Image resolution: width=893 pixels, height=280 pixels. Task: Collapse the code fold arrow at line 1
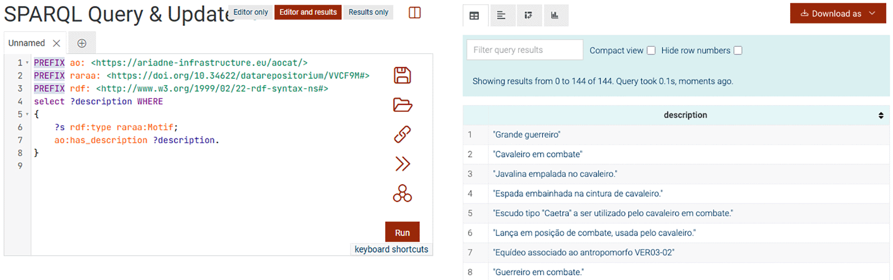tap(27, 63)
